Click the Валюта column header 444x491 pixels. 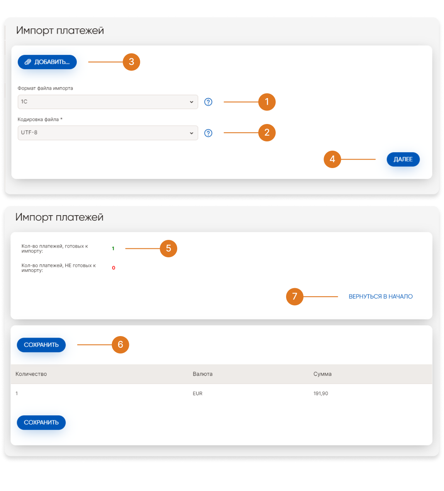pyautogui.click(x=203, y=374)
